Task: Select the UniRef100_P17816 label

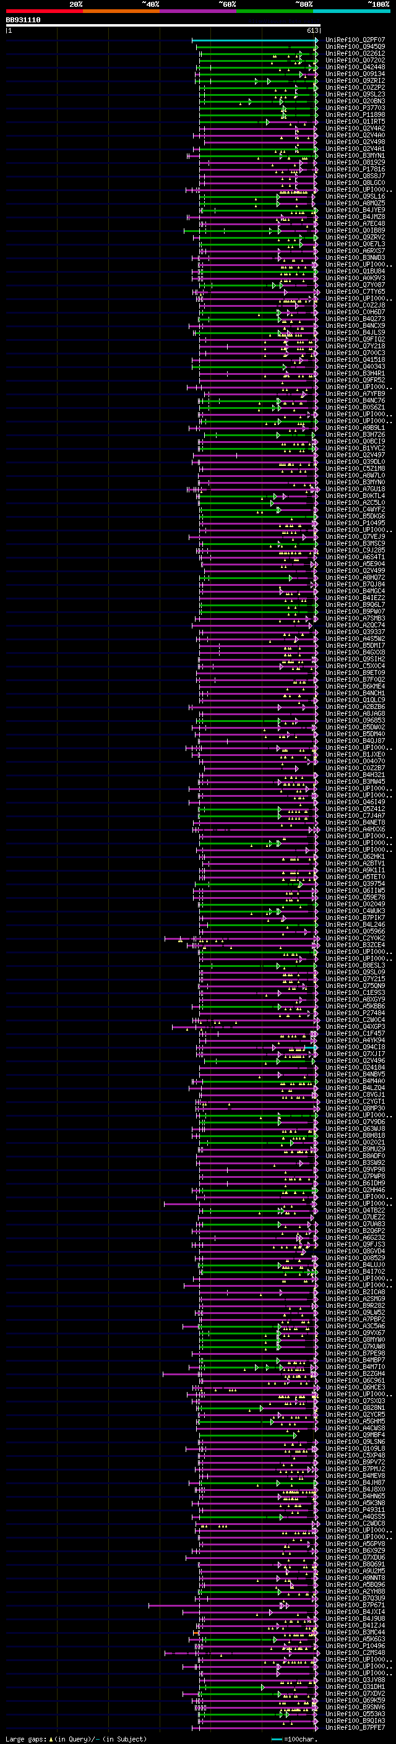Action: pos(355,170)
